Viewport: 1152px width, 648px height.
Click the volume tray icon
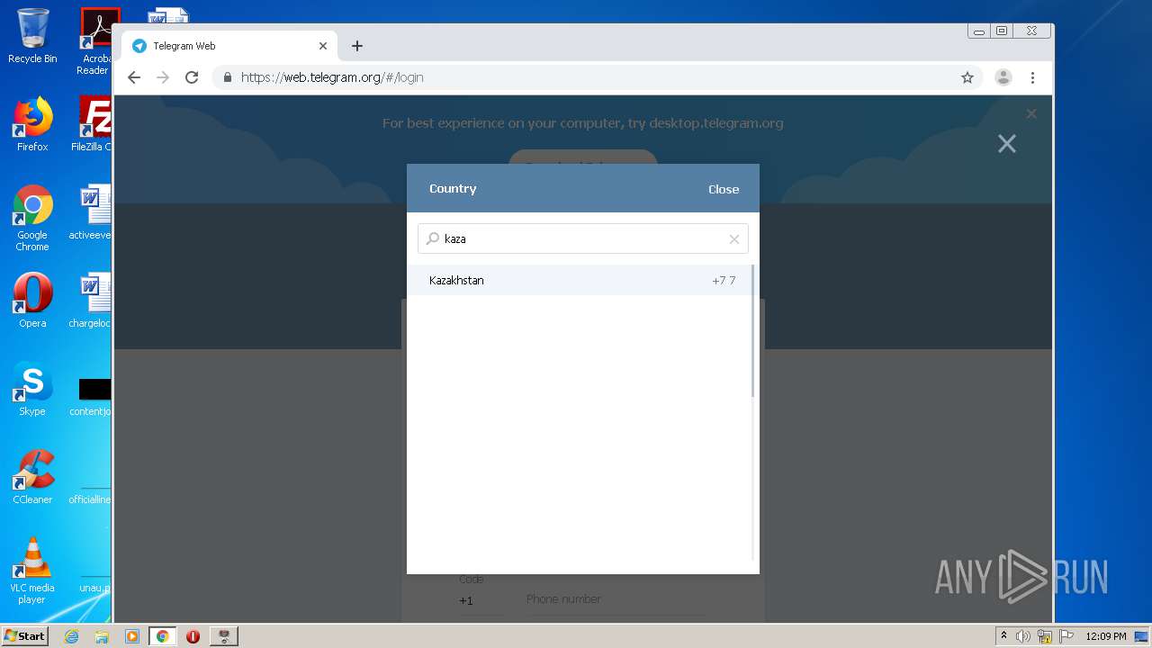click(1023, 636)
